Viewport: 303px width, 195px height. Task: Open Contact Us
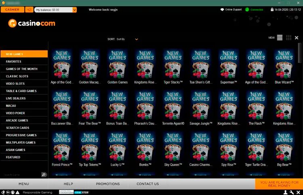(x=147, y=184)
